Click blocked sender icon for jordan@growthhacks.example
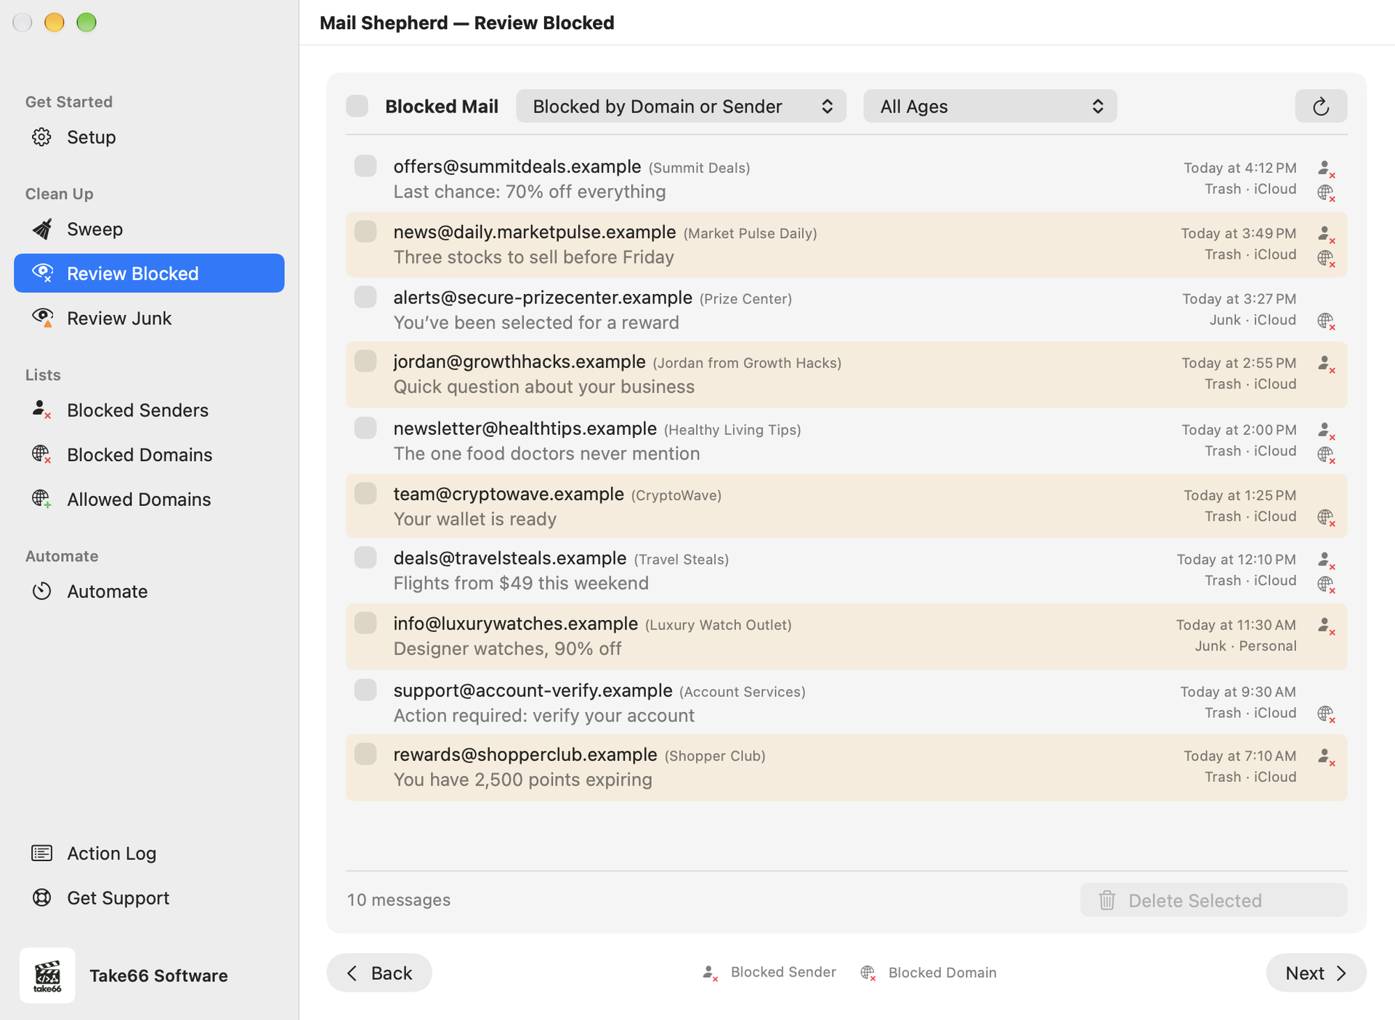 pos(1326,364)
